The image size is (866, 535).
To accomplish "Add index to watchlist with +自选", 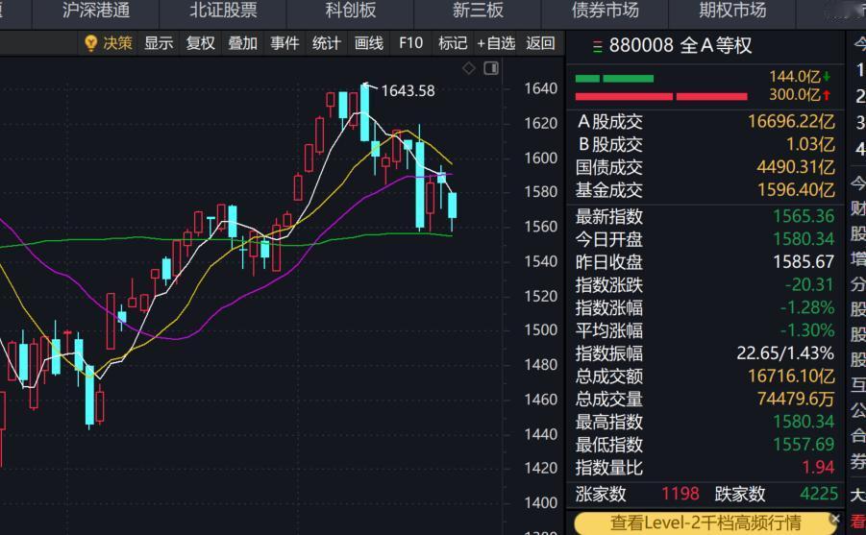I will (x=495, y=43).
